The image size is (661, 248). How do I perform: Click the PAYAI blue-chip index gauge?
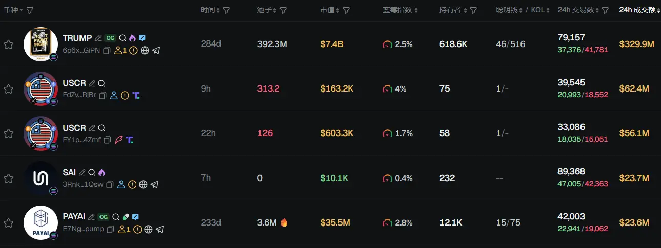(387, 223)
